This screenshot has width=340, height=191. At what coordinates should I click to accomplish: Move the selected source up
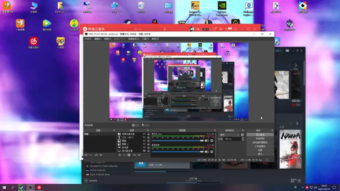point(134,155)
